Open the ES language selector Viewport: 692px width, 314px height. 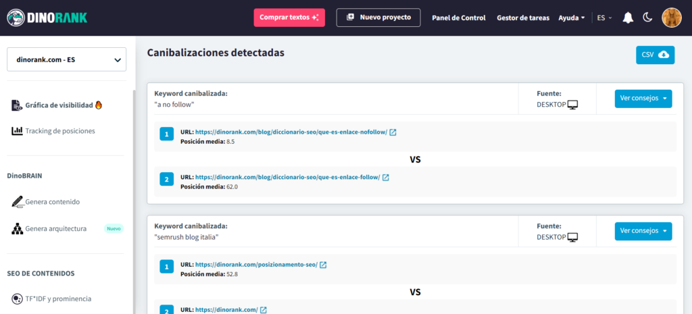[x=604, y=18]
